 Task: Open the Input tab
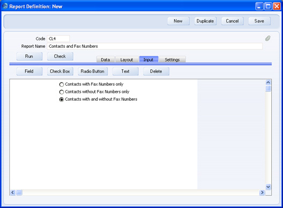(148, 60)
